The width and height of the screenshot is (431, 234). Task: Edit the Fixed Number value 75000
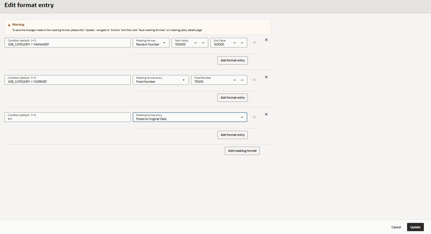[x=212, y=82]
